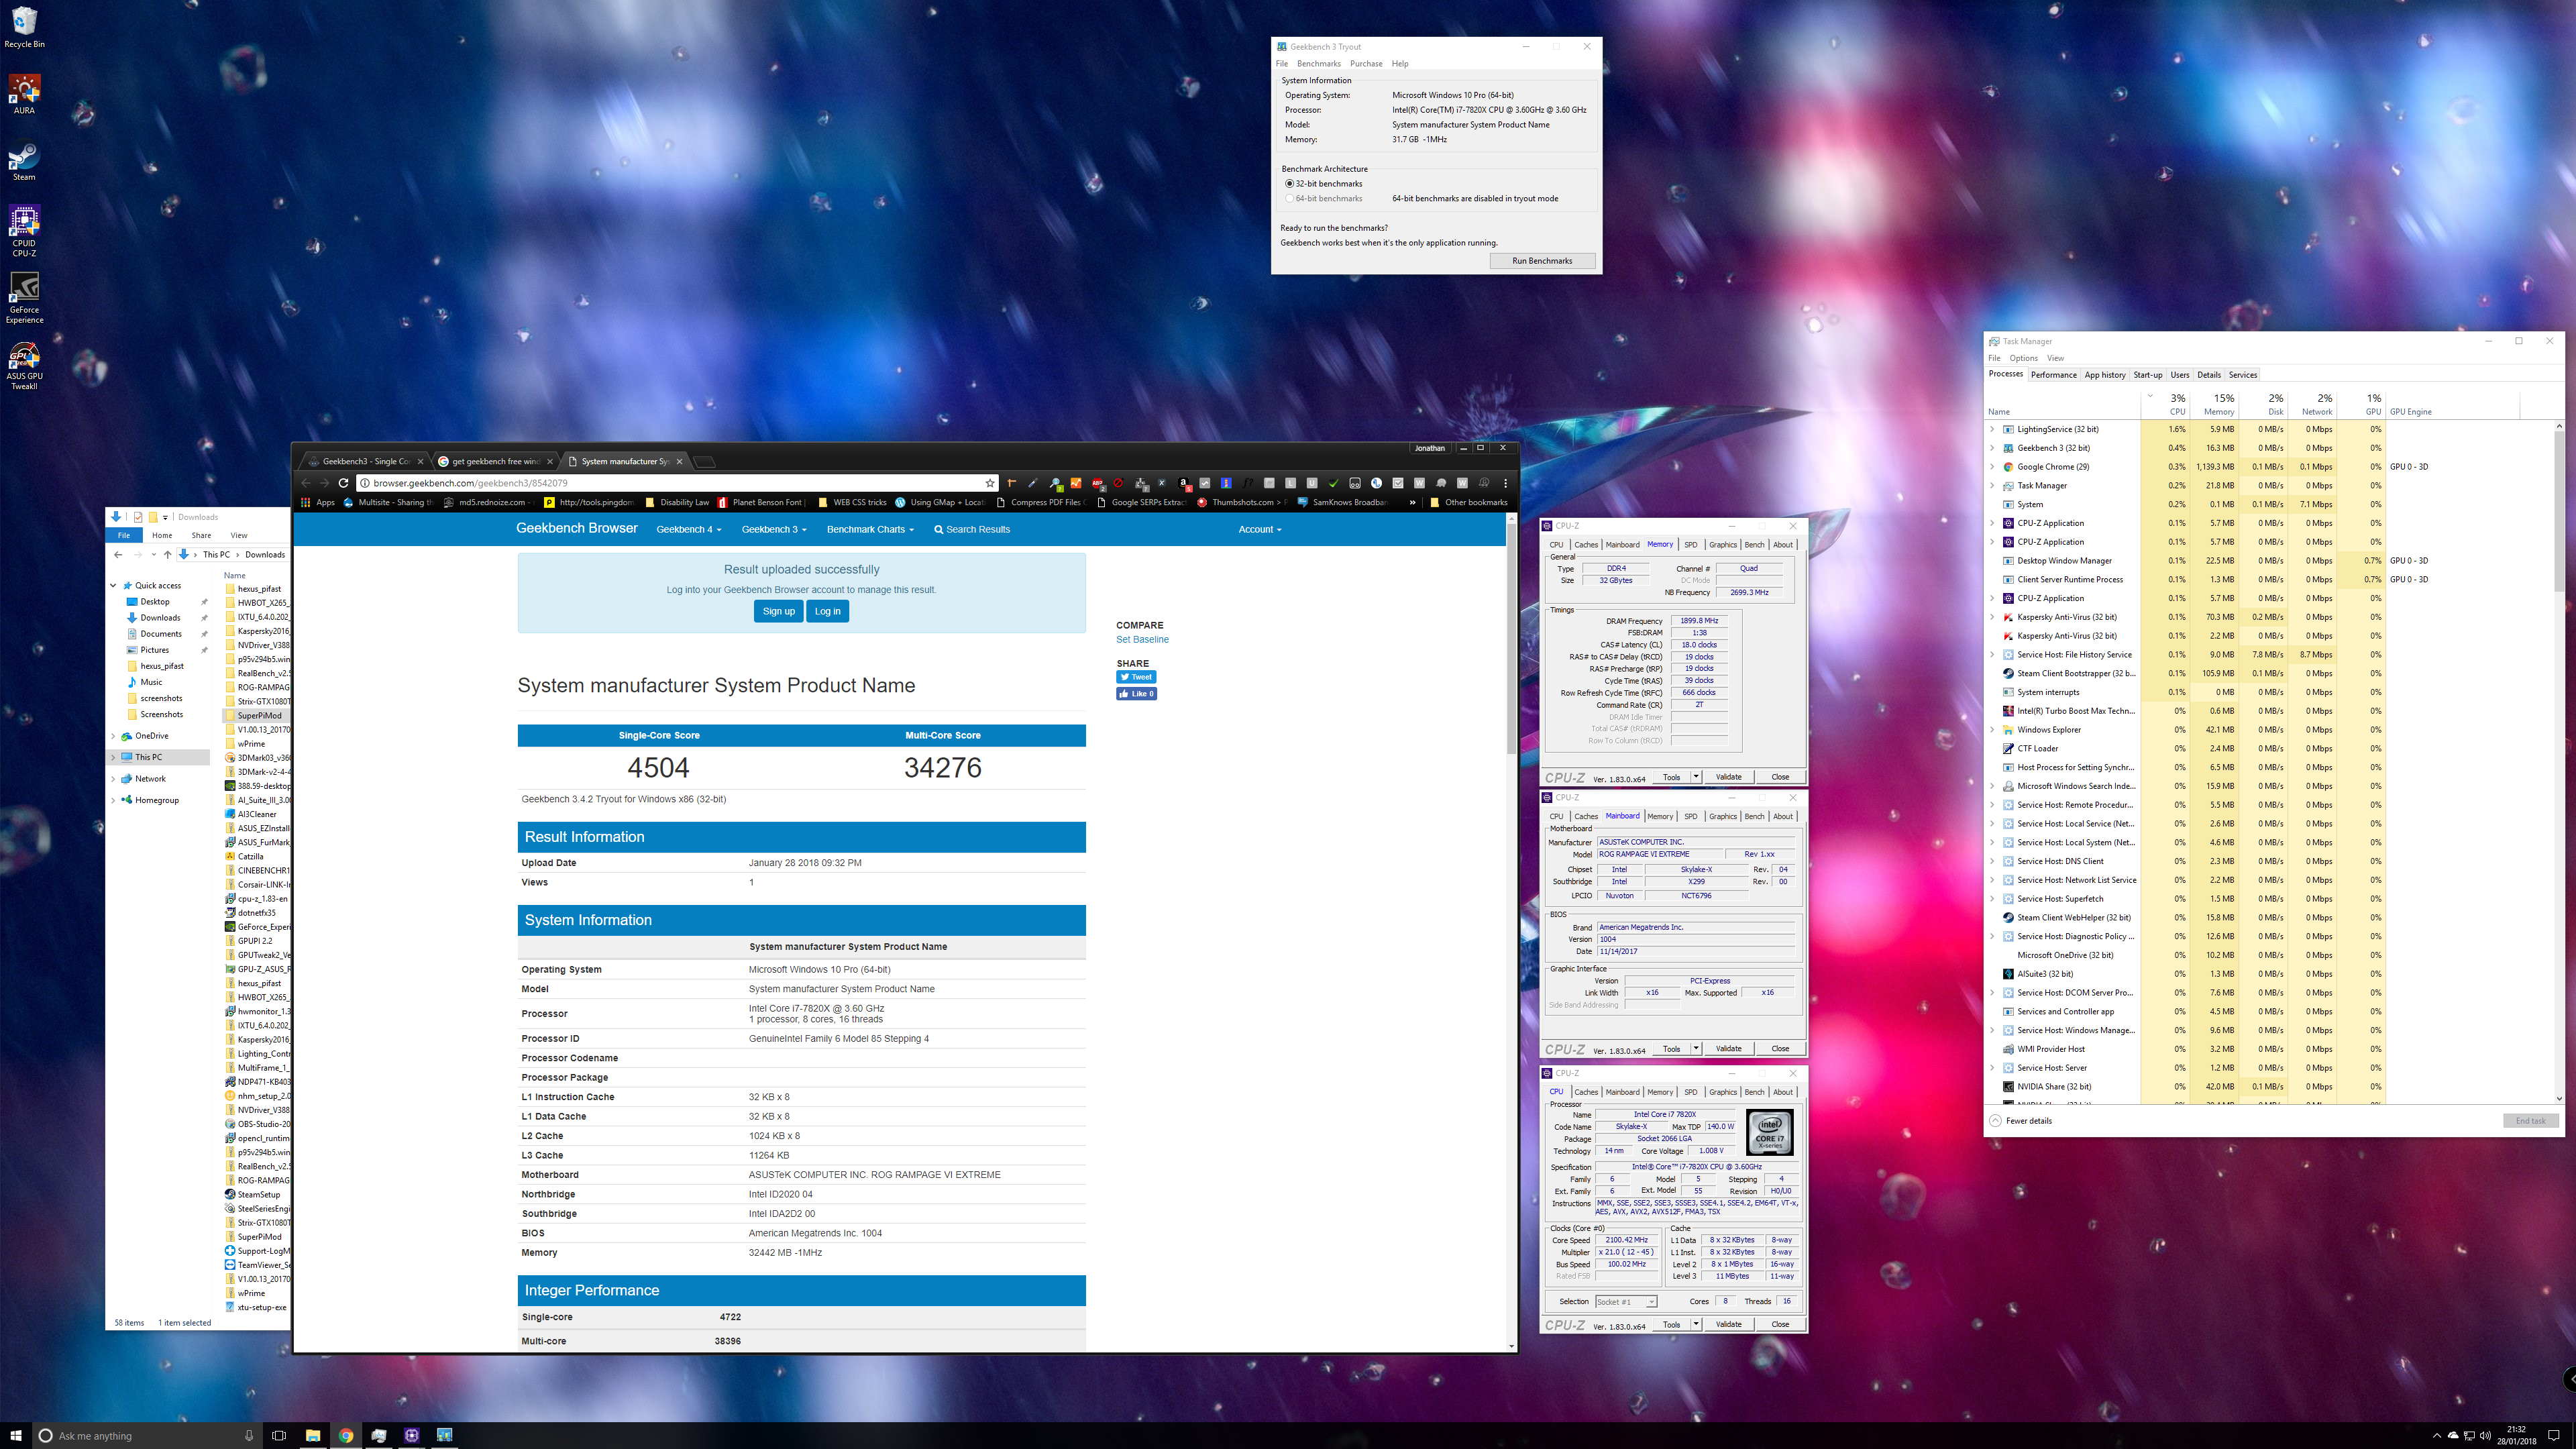Open Chrome's three-dot menu
The height and width of the screenshot is (1449, 2576).
[1505, 483]
